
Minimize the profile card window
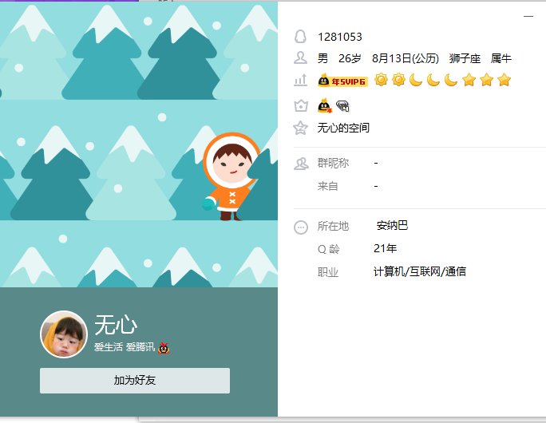pyautogui.click(x=528, y=16)
